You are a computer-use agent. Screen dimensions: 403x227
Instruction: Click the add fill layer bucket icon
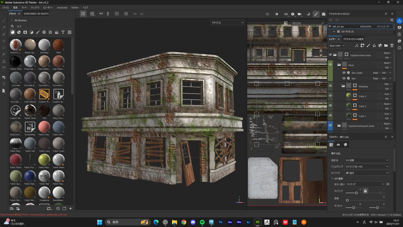[x=374, y=45]
